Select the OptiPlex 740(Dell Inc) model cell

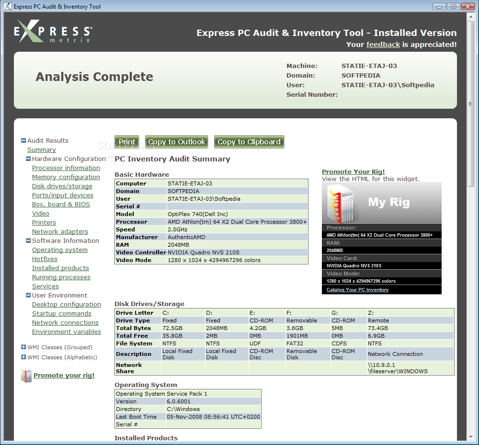coord(237,214)
